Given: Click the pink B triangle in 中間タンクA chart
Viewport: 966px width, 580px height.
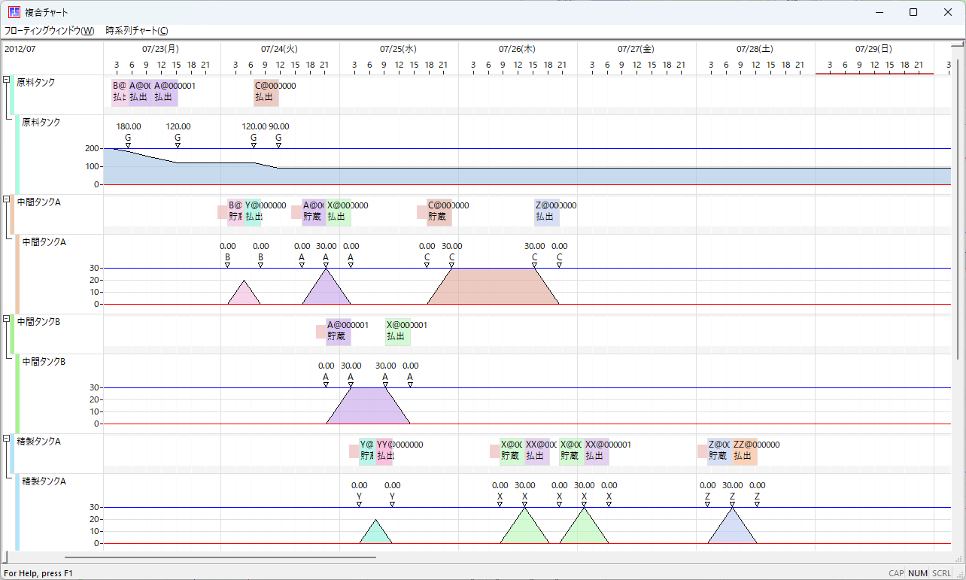Looking at the screenshot, I should pos(244,295).
